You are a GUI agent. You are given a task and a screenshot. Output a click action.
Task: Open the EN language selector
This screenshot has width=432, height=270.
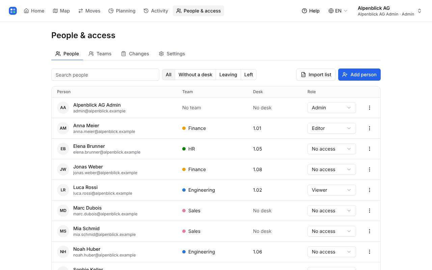pyautogui.click(x=338, y=11)
